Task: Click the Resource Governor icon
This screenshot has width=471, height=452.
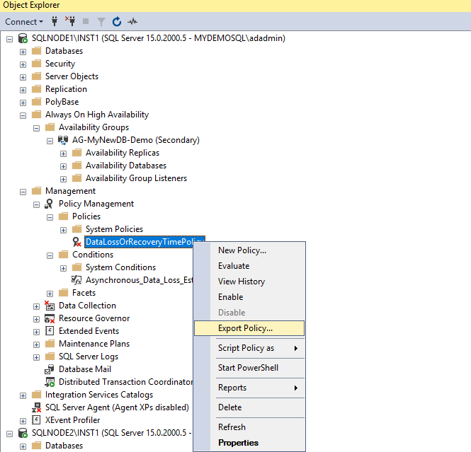Action: click(x=50, y=318)
